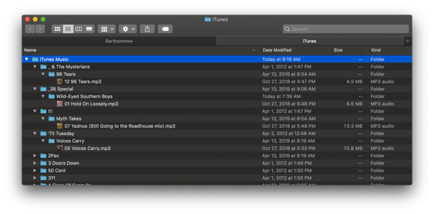Viewport: 434px width, 214px height.
Task: Switch to column view
Action: coord(78,29)
